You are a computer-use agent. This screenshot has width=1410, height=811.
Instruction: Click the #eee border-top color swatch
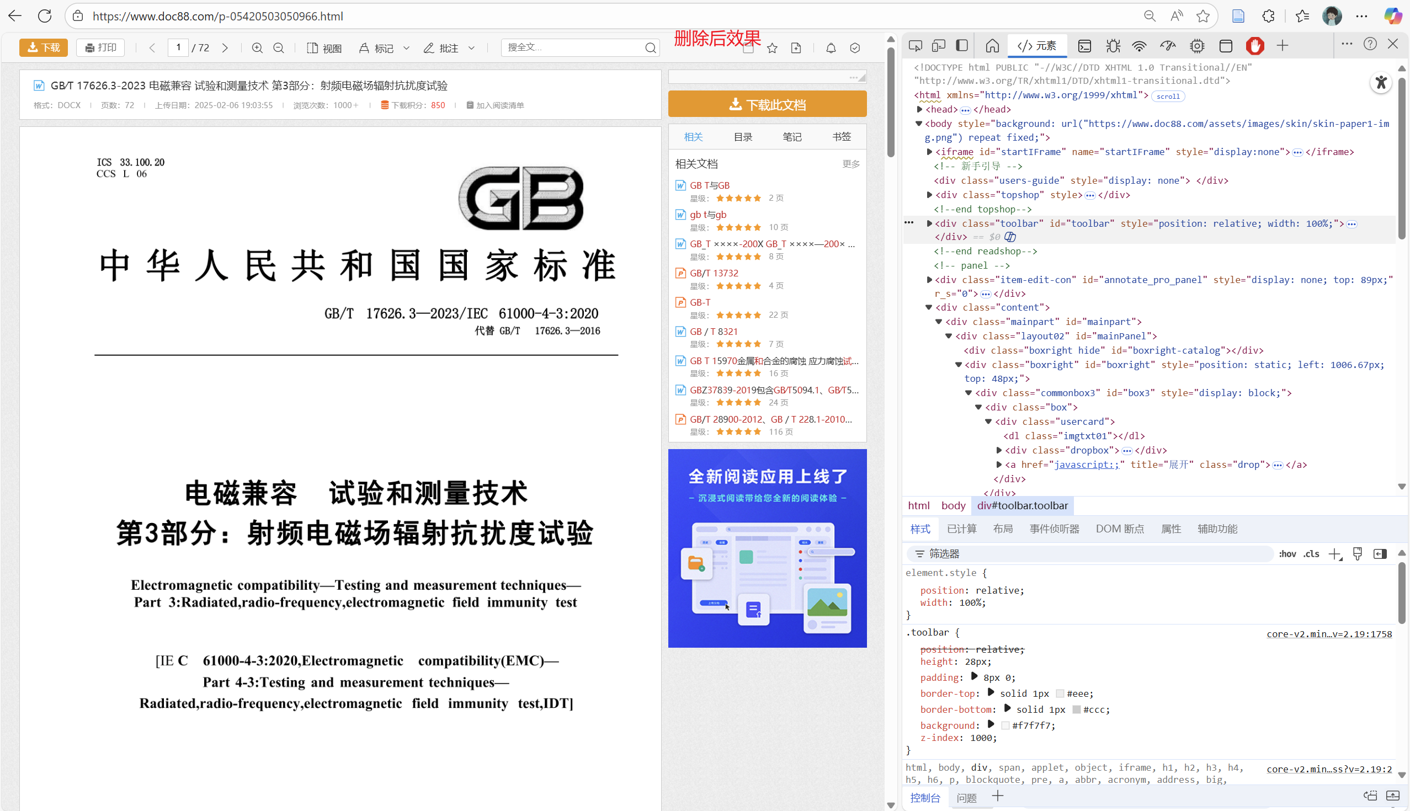pyautogui.click(x=1060, y=693)
